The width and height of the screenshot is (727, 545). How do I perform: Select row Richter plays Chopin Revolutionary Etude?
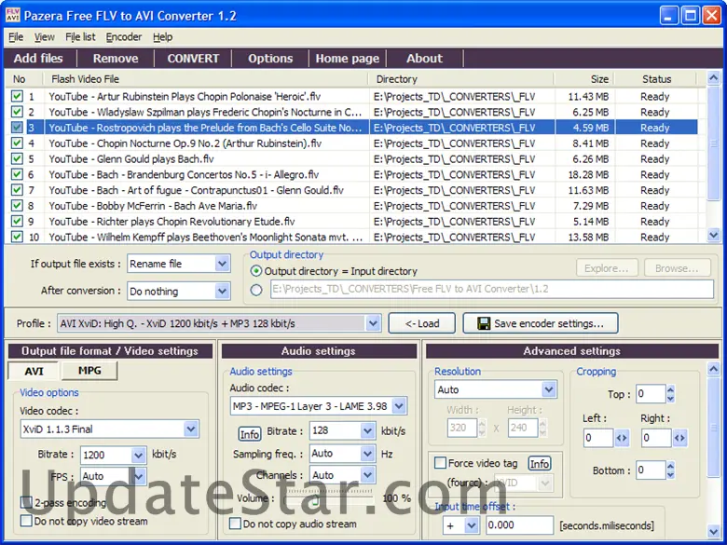[x=351, y=222]
